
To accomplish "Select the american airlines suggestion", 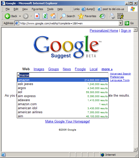I will point(63,112).
